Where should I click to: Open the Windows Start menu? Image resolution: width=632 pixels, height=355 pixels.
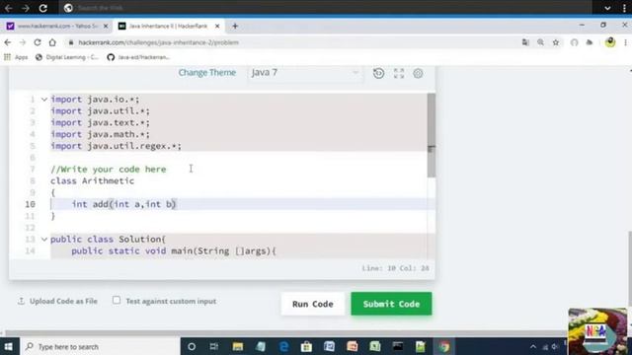9,346
